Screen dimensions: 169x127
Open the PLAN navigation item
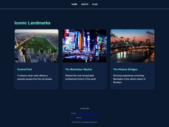click(x=95, y=4)
